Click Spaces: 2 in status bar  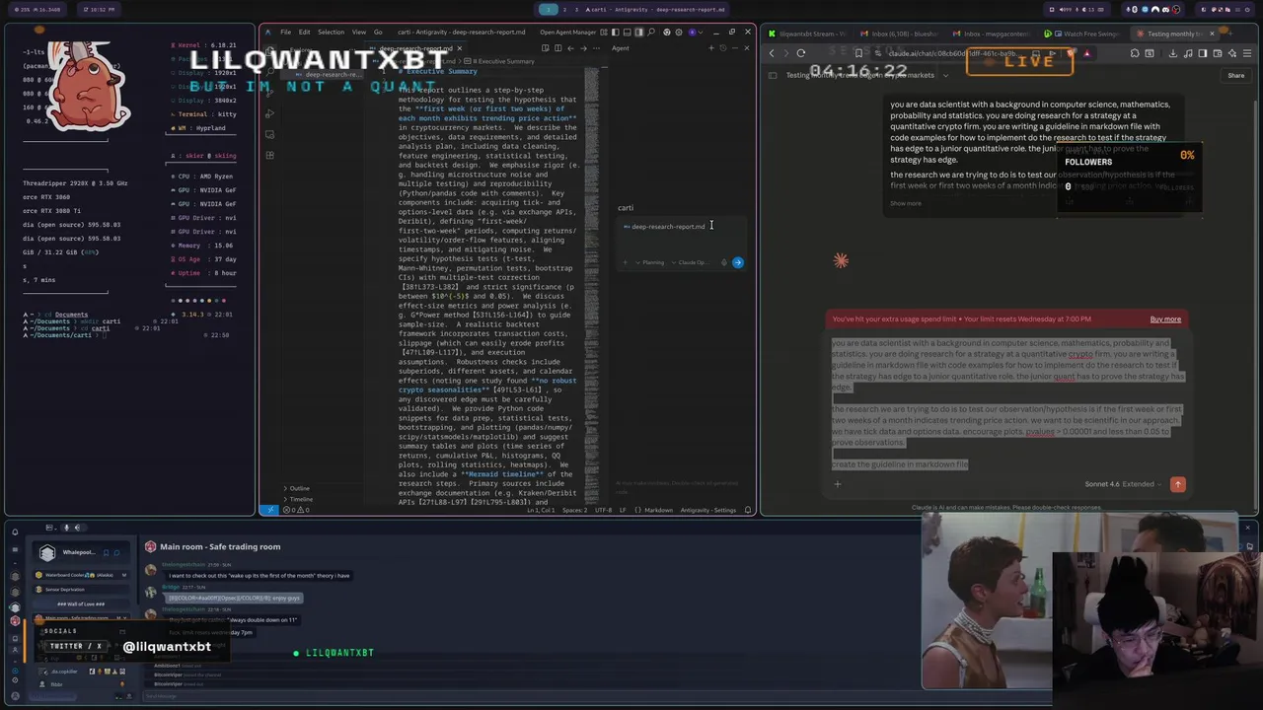tap(575, 510)
